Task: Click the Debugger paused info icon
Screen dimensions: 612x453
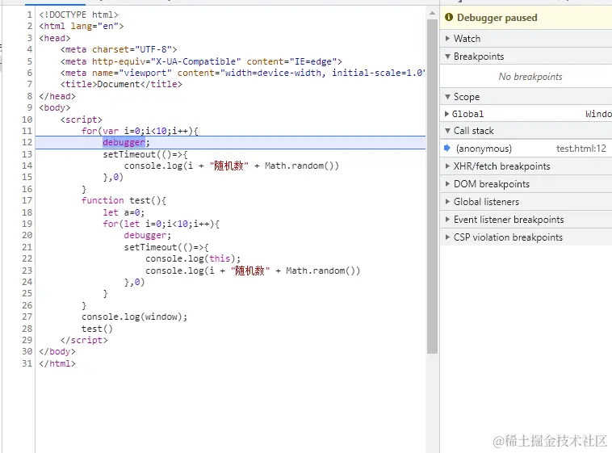Action: point(449,17)
